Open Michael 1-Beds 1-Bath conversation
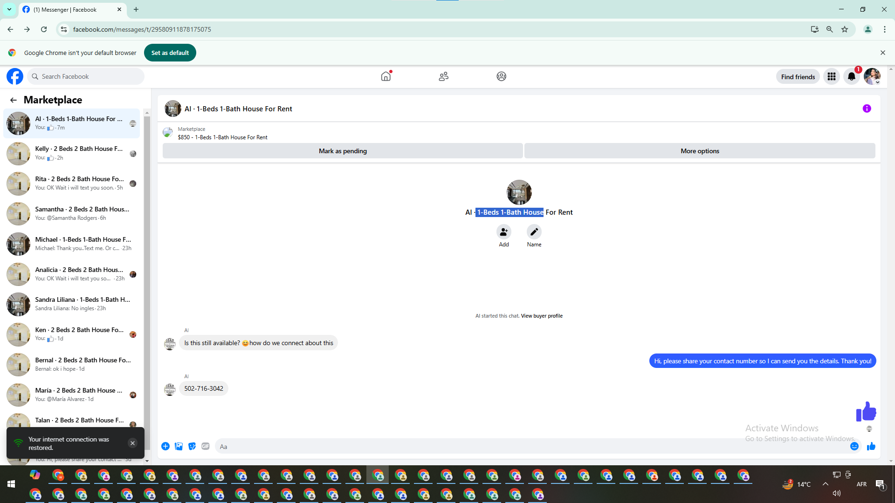This screenshot has height=503, width=895. point(71,244)
